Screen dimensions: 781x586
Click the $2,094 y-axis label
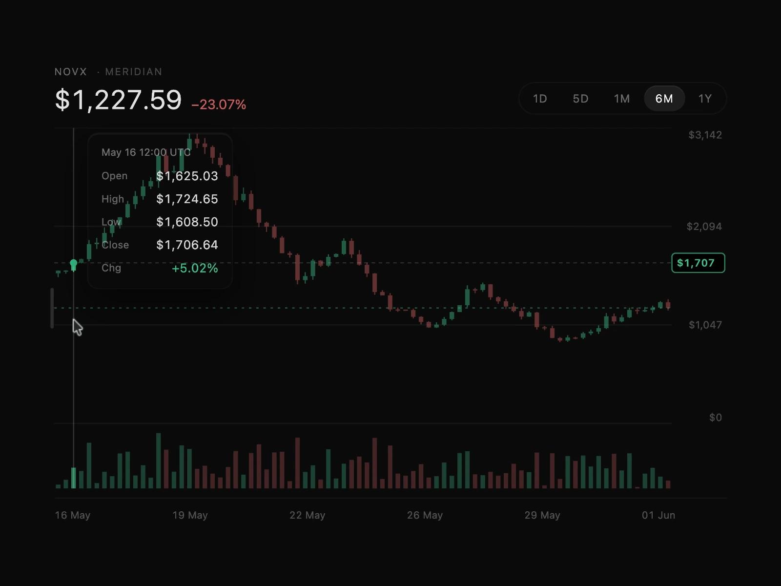click(704, 227)
